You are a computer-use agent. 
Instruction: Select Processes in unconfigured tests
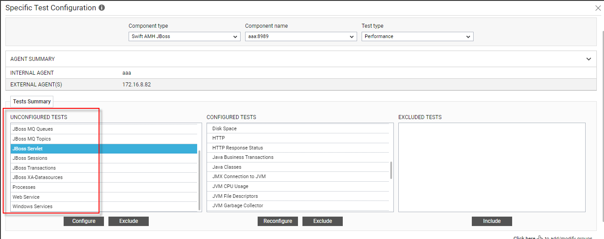click(104, 187)
